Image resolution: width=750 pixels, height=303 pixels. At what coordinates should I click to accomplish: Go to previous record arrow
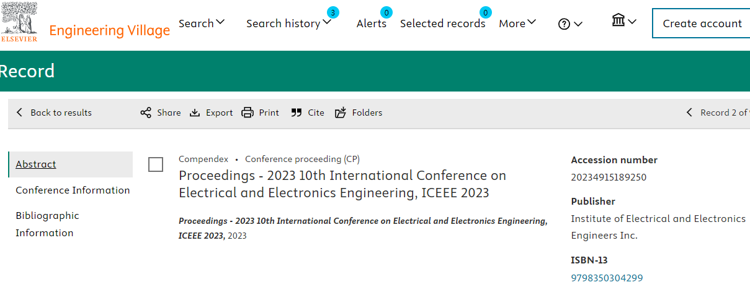click(x=689, y=113)
